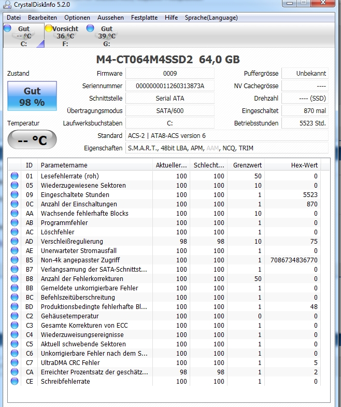Click status orb of Anzahl der Fehlerkorrekturen row
The width and height of the screenshot is (341, 407).
pyautogui.click(x=15, y=278)
